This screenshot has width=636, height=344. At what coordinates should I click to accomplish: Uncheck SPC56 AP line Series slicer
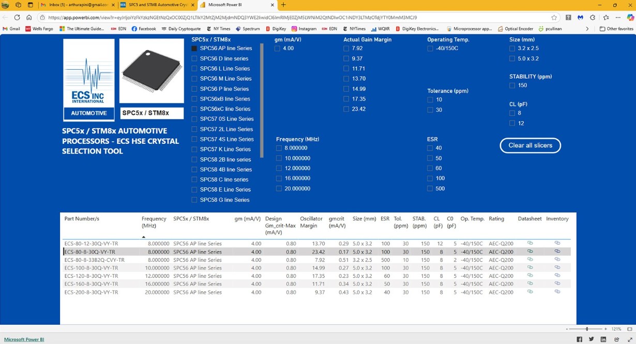point(194,49)
